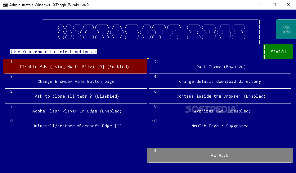Screen dimensions: 296x173
Task: Open Change default download directory option
Action: (x=220, y=81)
